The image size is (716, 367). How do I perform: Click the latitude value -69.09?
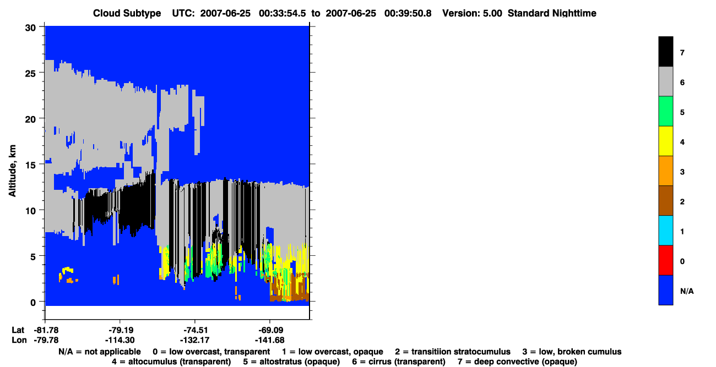[x=269, y=330]
